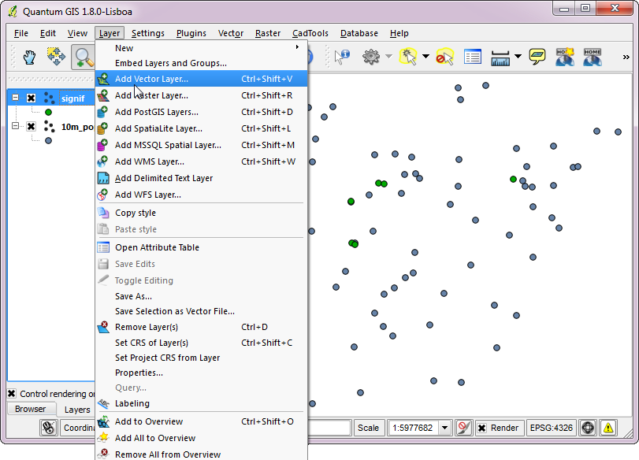
Task: Choose Set CRS of Layer(s)
Action: (x=202, y=343)
